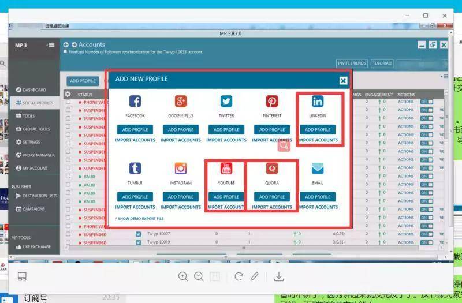Open the Tutorial button
462x303 pixels.
(x=382, y=63)
